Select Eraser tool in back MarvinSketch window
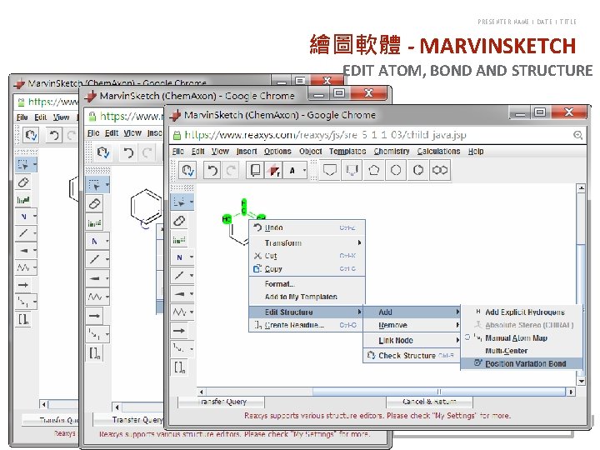The height and width of the screenshot is (450, 600). 23,182
